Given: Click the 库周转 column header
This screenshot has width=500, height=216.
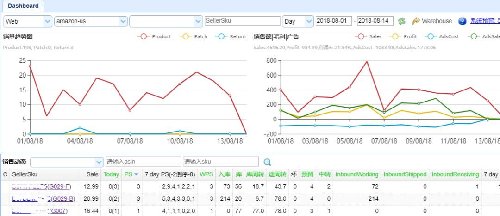Looking at the screenshot, I should click(x=255, y=174).
